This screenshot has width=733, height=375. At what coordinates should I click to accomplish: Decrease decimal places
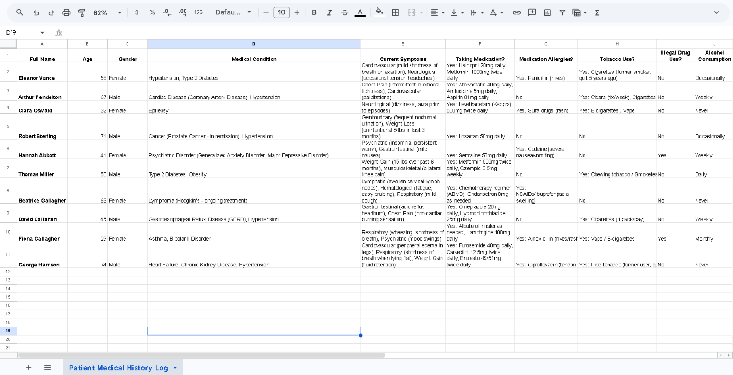167,12
